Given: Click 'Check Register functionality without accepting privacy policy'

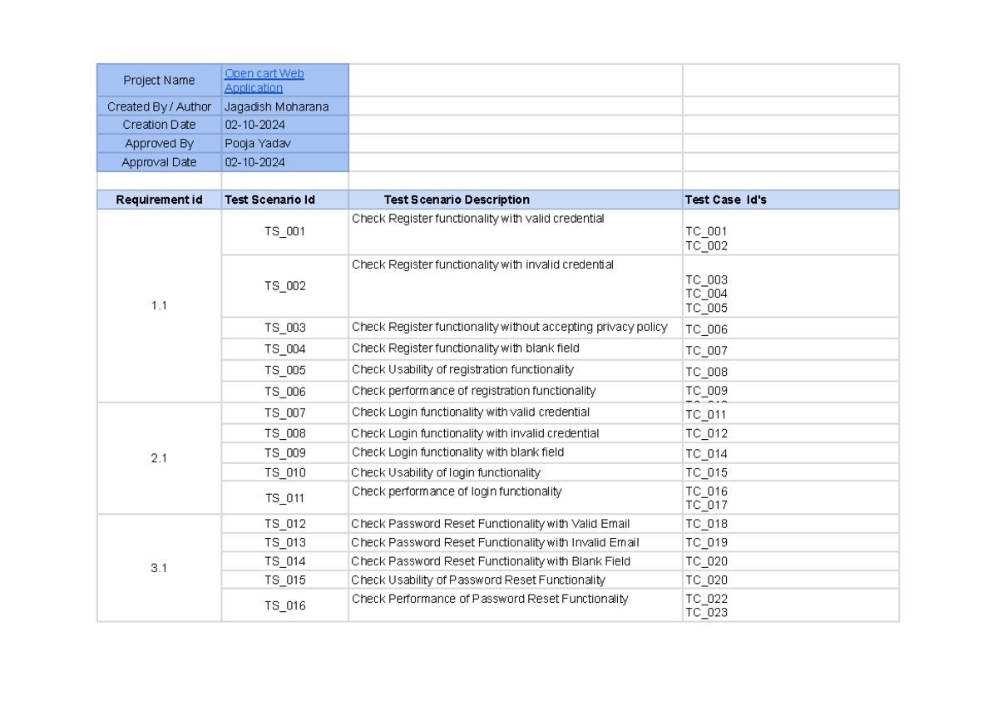Looking at the screenshot, I should point(509,327).
